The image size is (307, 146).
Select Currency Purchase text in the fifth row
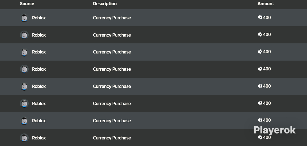[x=112, y=87]
